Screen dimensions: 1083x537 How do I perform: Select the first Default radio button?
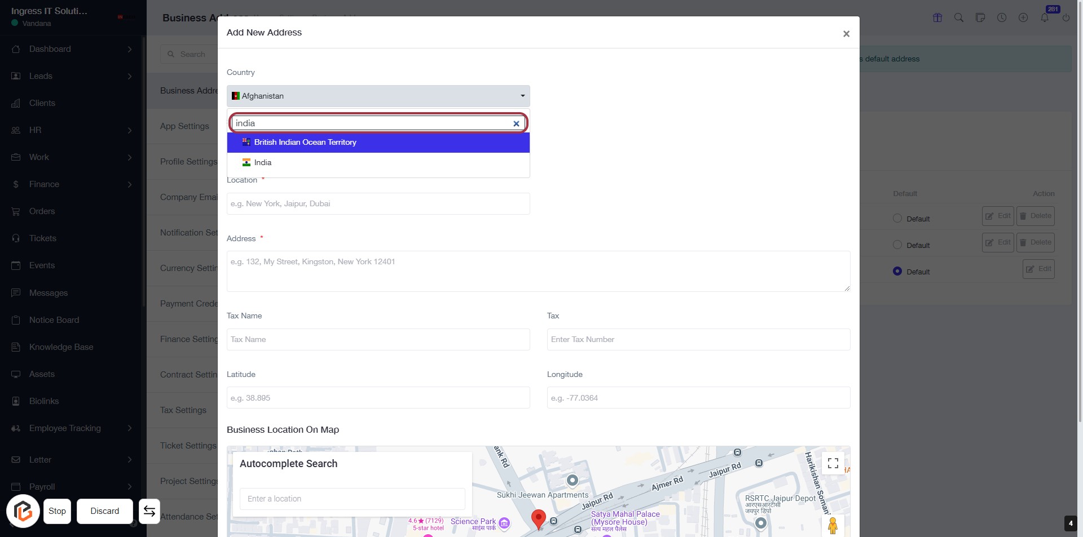[x=897, y=218]
